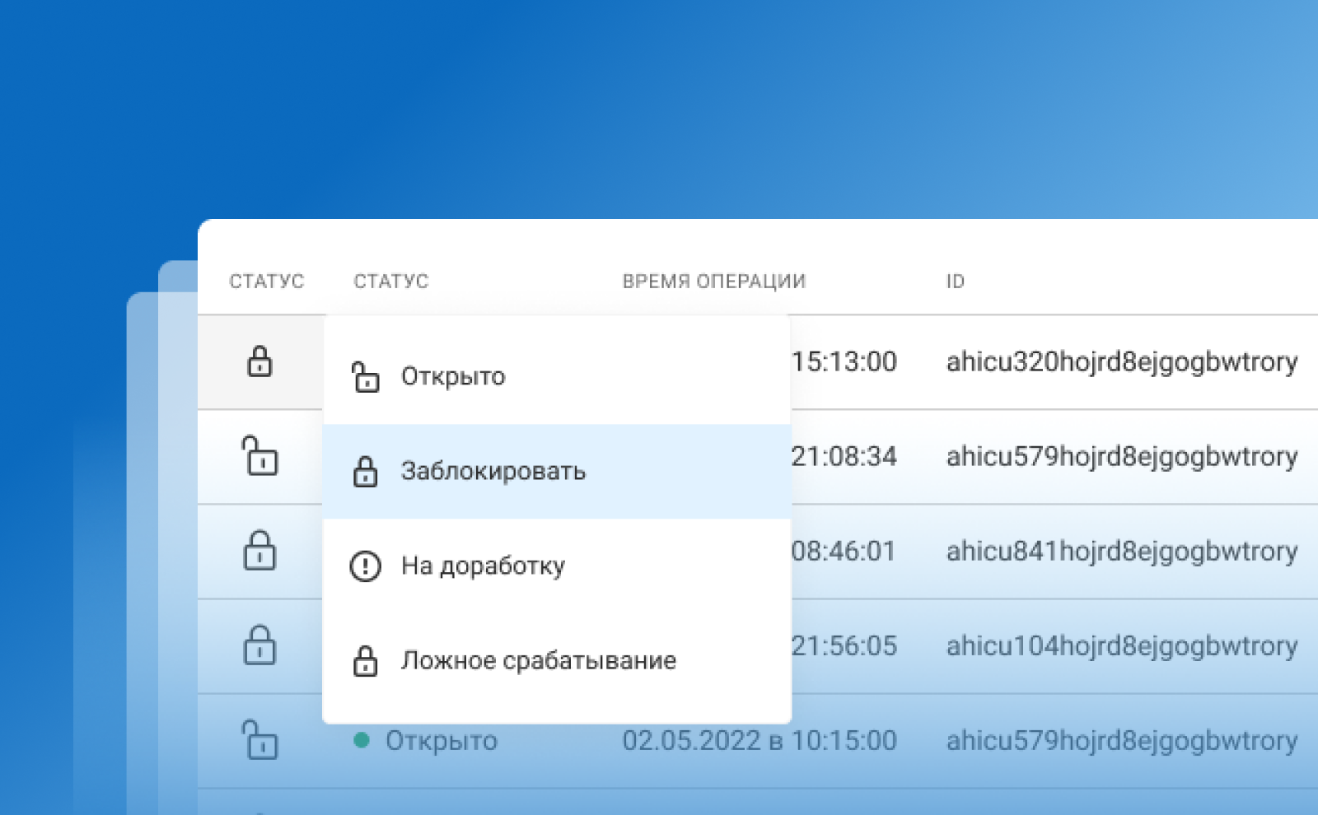Click the lock icon in the 21:56:05 row
This screenshot has width=1318, height=815.
click(x=259, y=645)
